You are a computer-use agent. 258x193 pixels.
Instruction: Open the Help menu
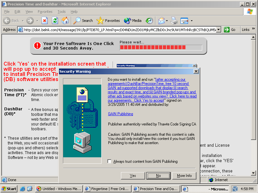tap(74, 12)
